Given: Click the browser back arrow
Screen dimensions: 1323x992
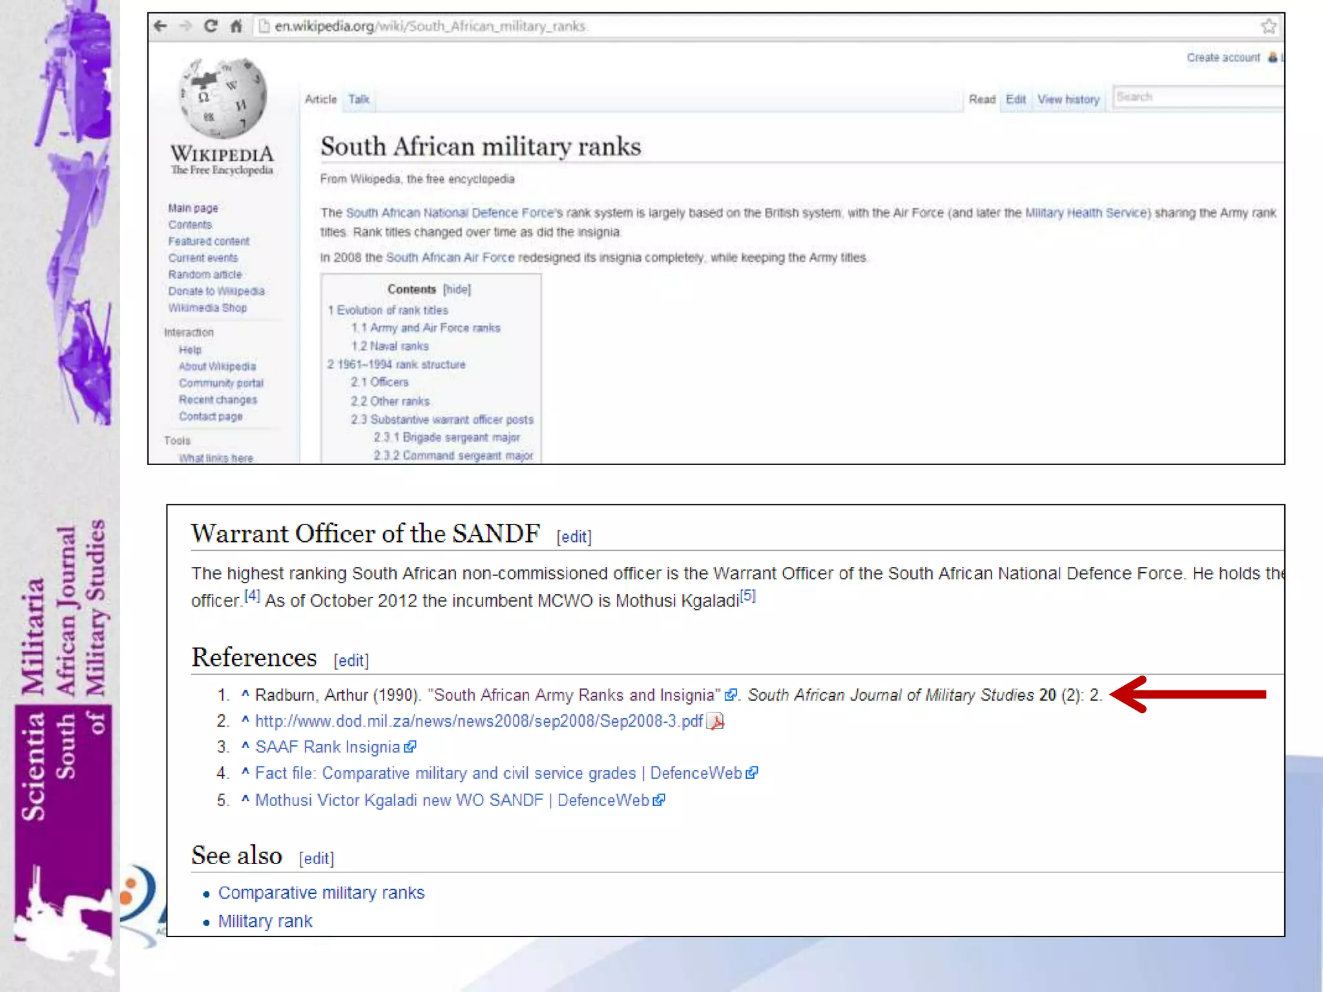Looking at the screenshot, I should click(161, 26).
